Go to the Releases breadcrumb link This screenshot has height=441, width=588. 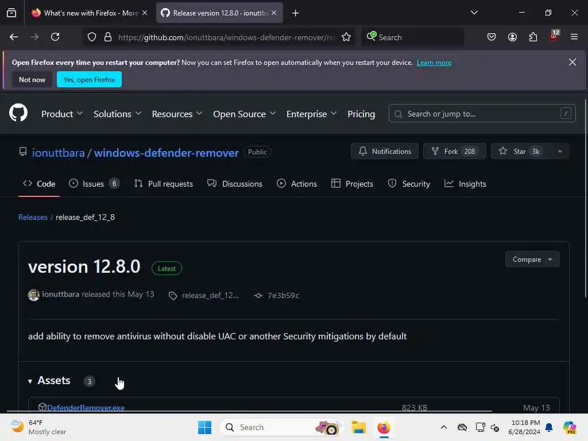click(x=33, y=217)
